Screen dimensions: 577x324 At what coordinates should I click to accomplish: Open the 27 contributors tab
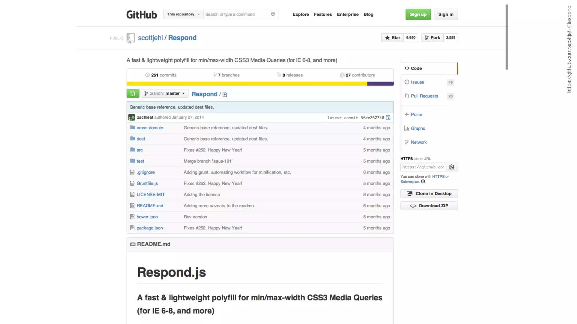[x=357, y=75]
